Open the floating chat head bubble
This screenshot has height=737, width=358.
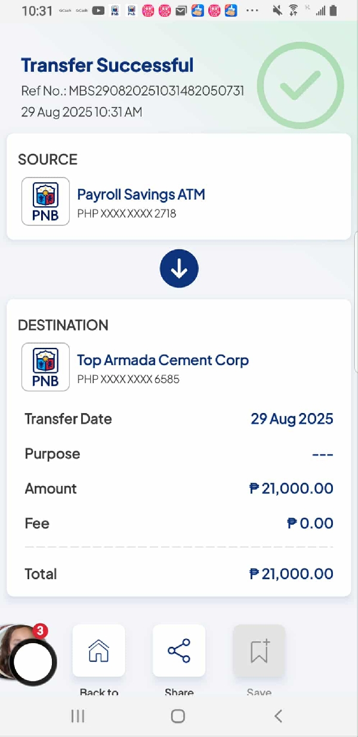[x=33, y=661]
